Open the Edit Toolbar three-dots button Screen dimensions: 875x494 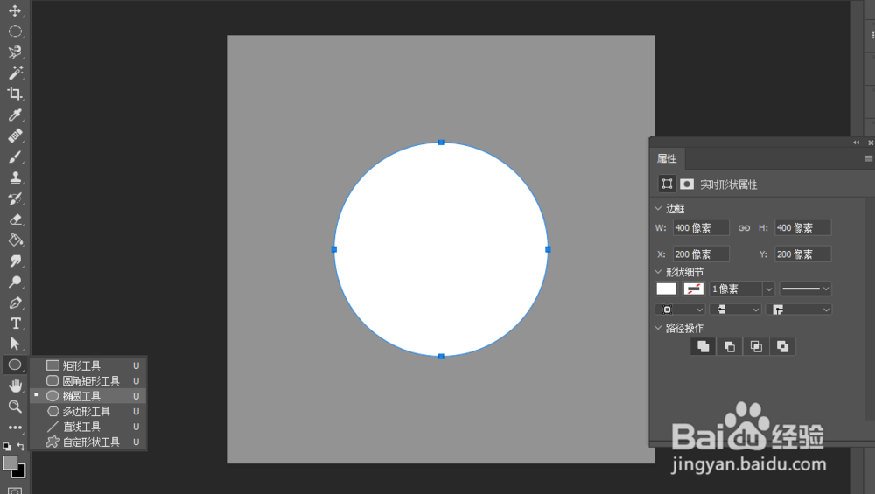[15, 428]
